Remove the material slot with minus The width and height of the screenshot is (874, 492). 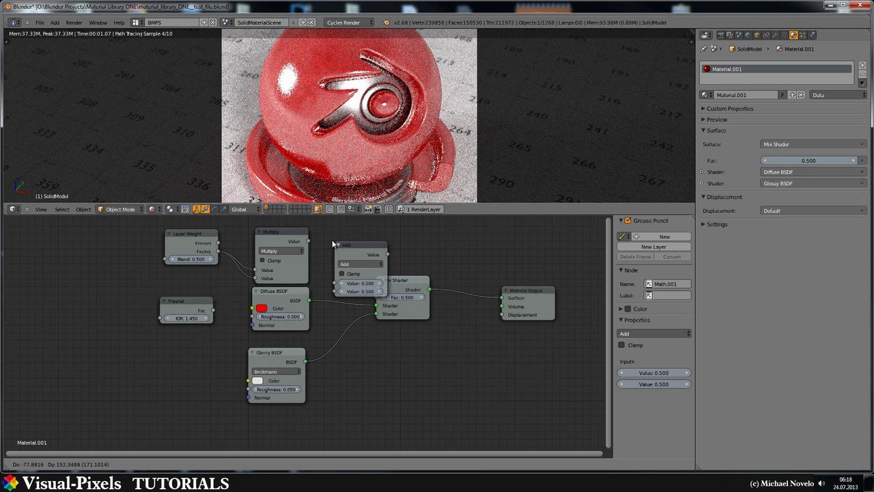(x=862, y=74)
